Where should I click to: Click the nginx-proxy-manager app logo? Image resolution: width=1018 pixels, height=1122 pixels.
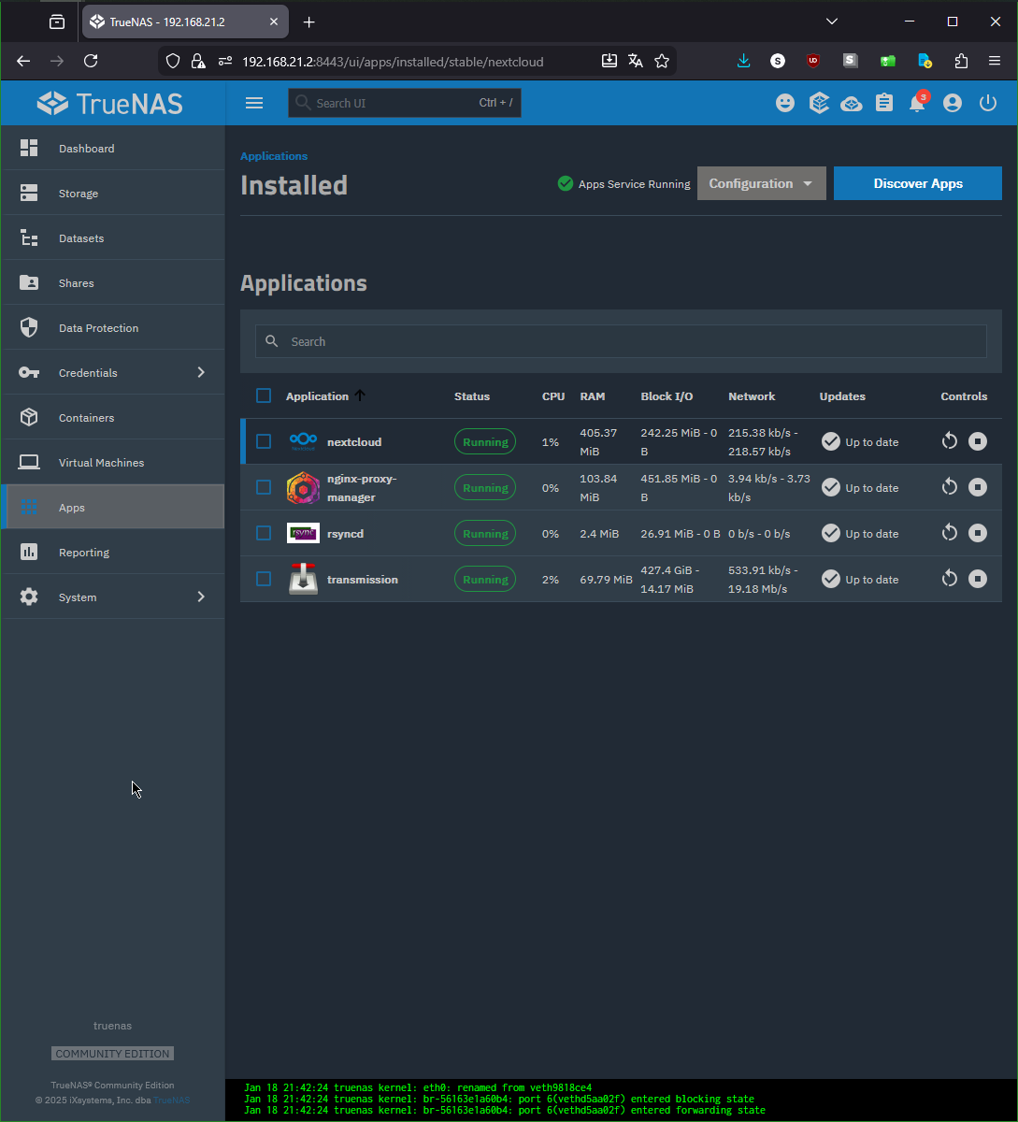(303, 487)
